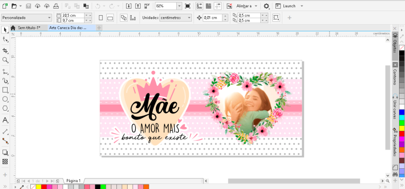The image size is (405, 189).
Task: Toggle portrait page orientation
Action: coord(101,18)
